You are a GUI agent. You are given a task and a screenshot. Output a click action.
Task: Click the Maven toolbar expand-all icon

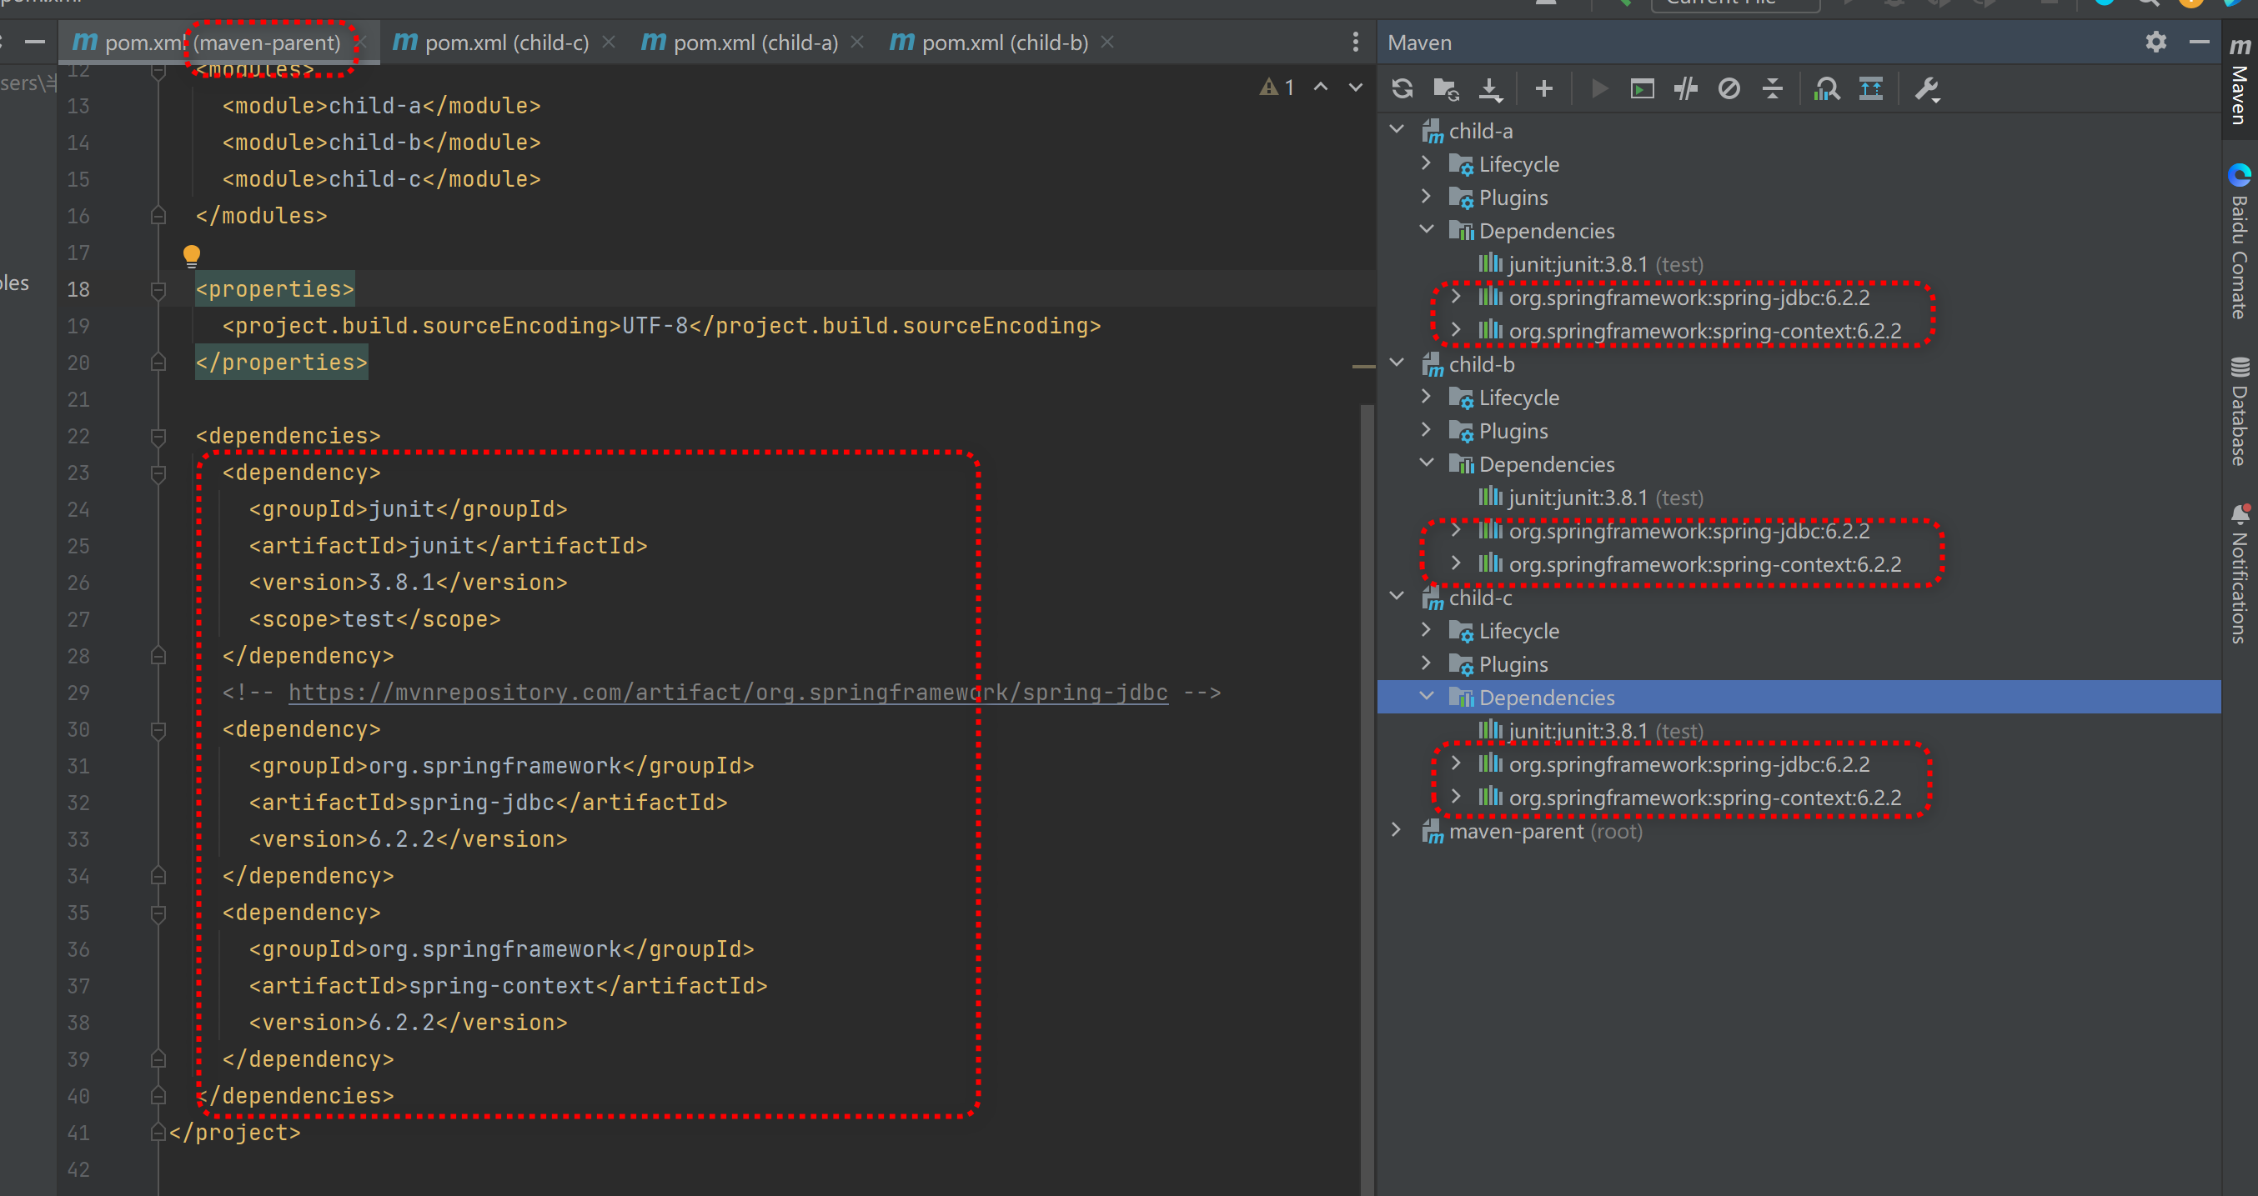point(1871,88)
